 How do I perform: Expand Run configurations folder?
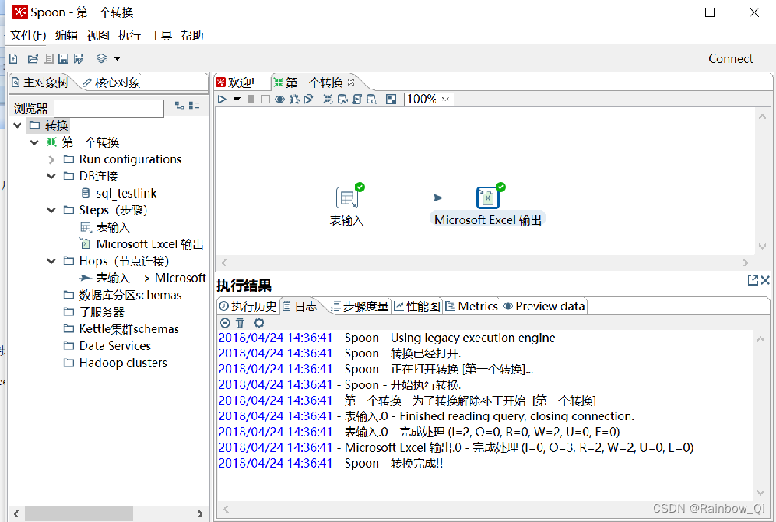coord(51,159)
